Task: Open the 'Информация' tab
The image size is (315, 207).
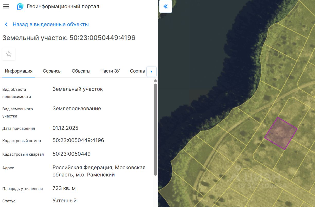Action: (19, 71)
